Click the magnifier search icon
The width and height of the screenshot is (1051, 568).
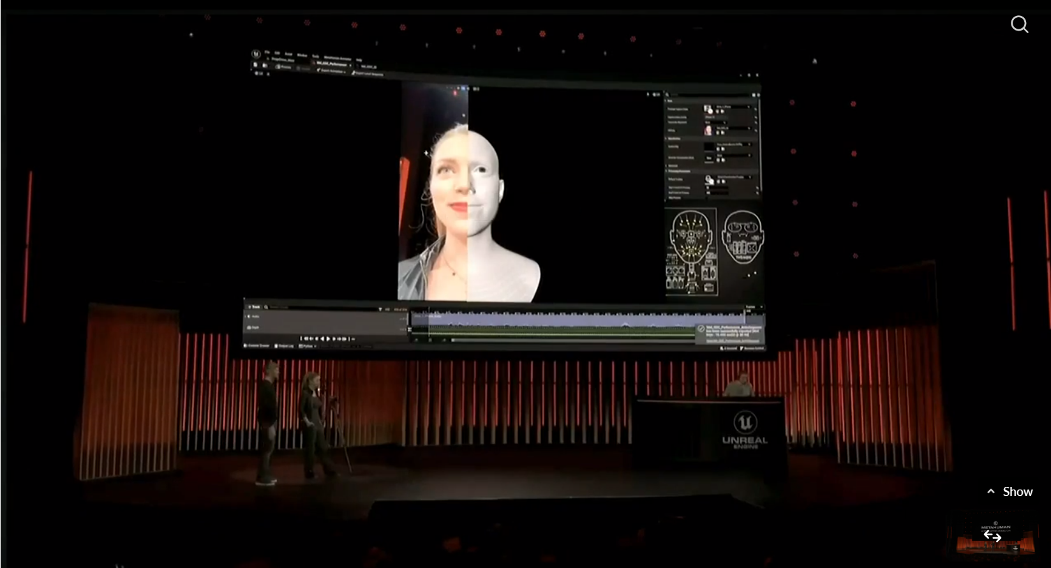(x=1019, y=24)
